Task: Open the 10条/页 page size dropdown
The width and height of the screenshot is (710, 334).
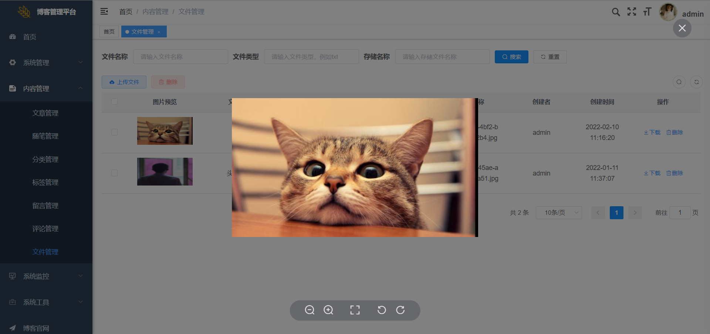Action: pyautogui.click(x=558, y=213)
